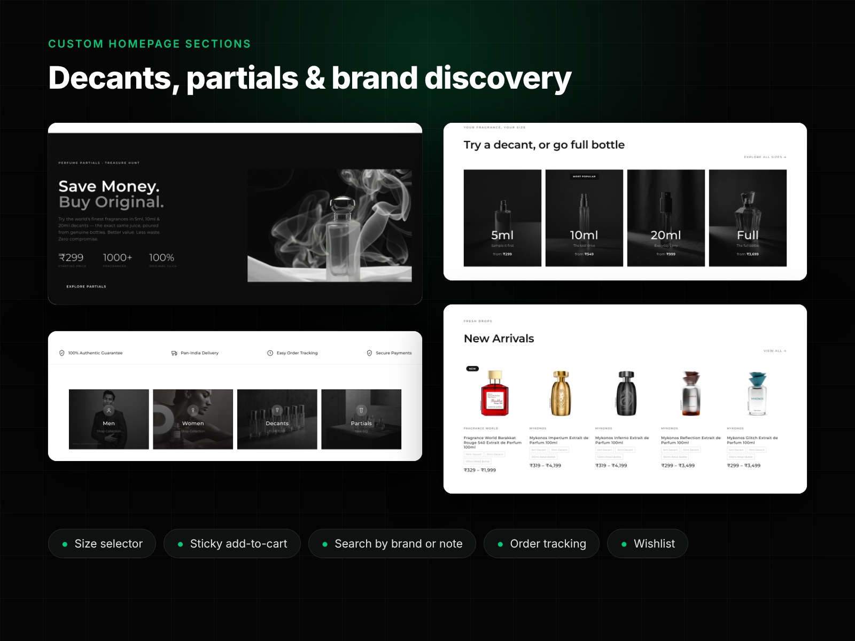Click the Try a decant, or go full bottle heading
This screenshot has height=641, width=855.
point(544,145)
